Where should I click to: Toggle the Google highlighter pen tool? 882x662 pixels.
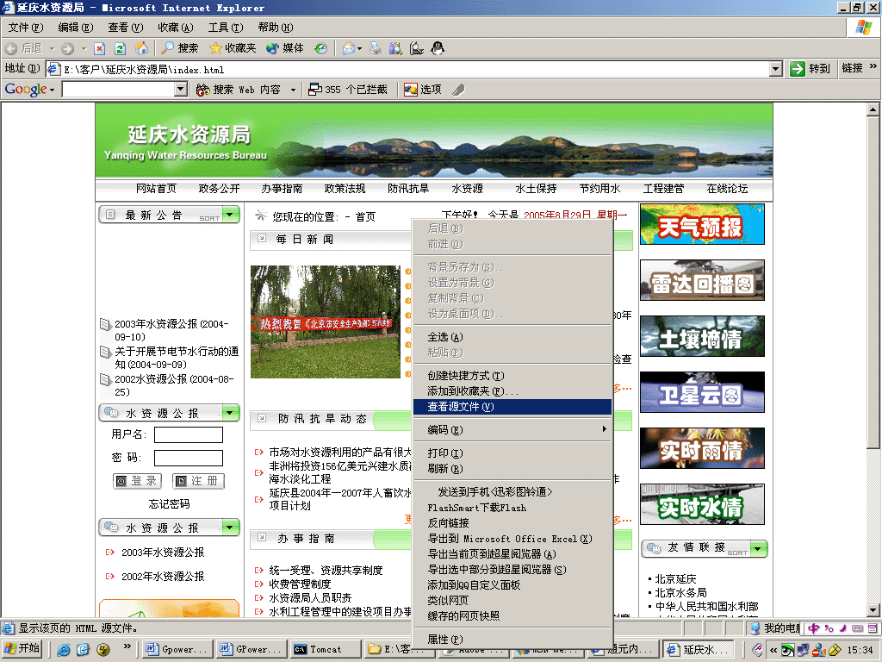[x=459, y=89]
